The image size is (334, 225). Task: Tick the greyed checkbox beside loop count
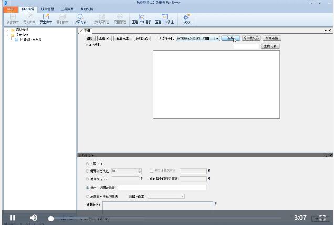(x=151, y=171)
